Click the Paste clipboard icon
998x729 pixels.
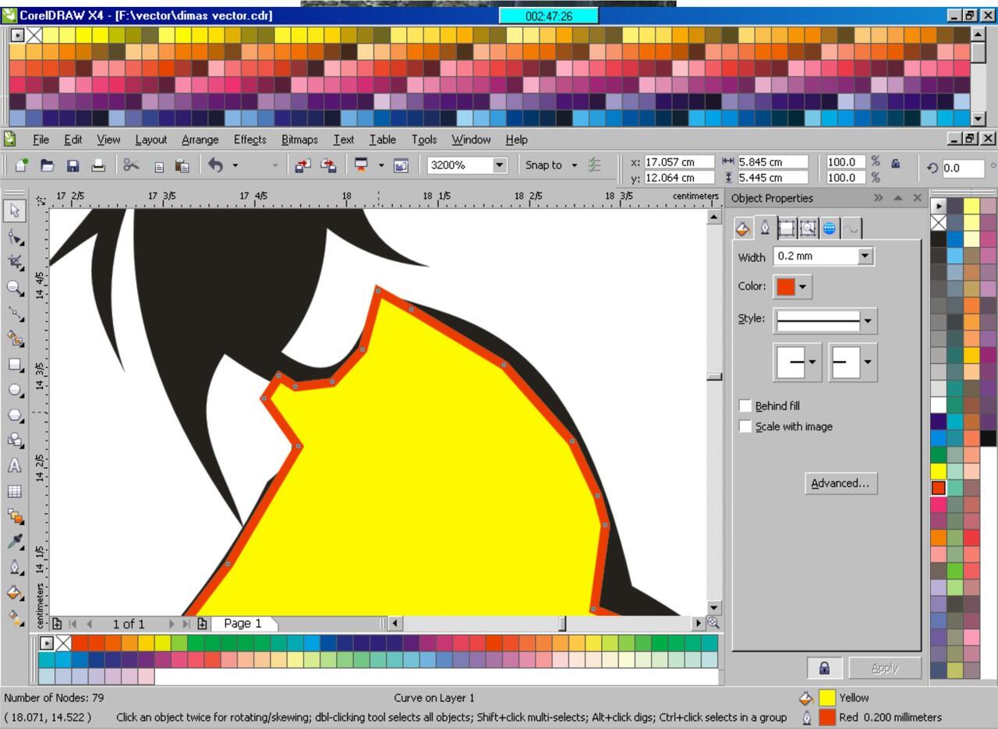pos(182,165)
